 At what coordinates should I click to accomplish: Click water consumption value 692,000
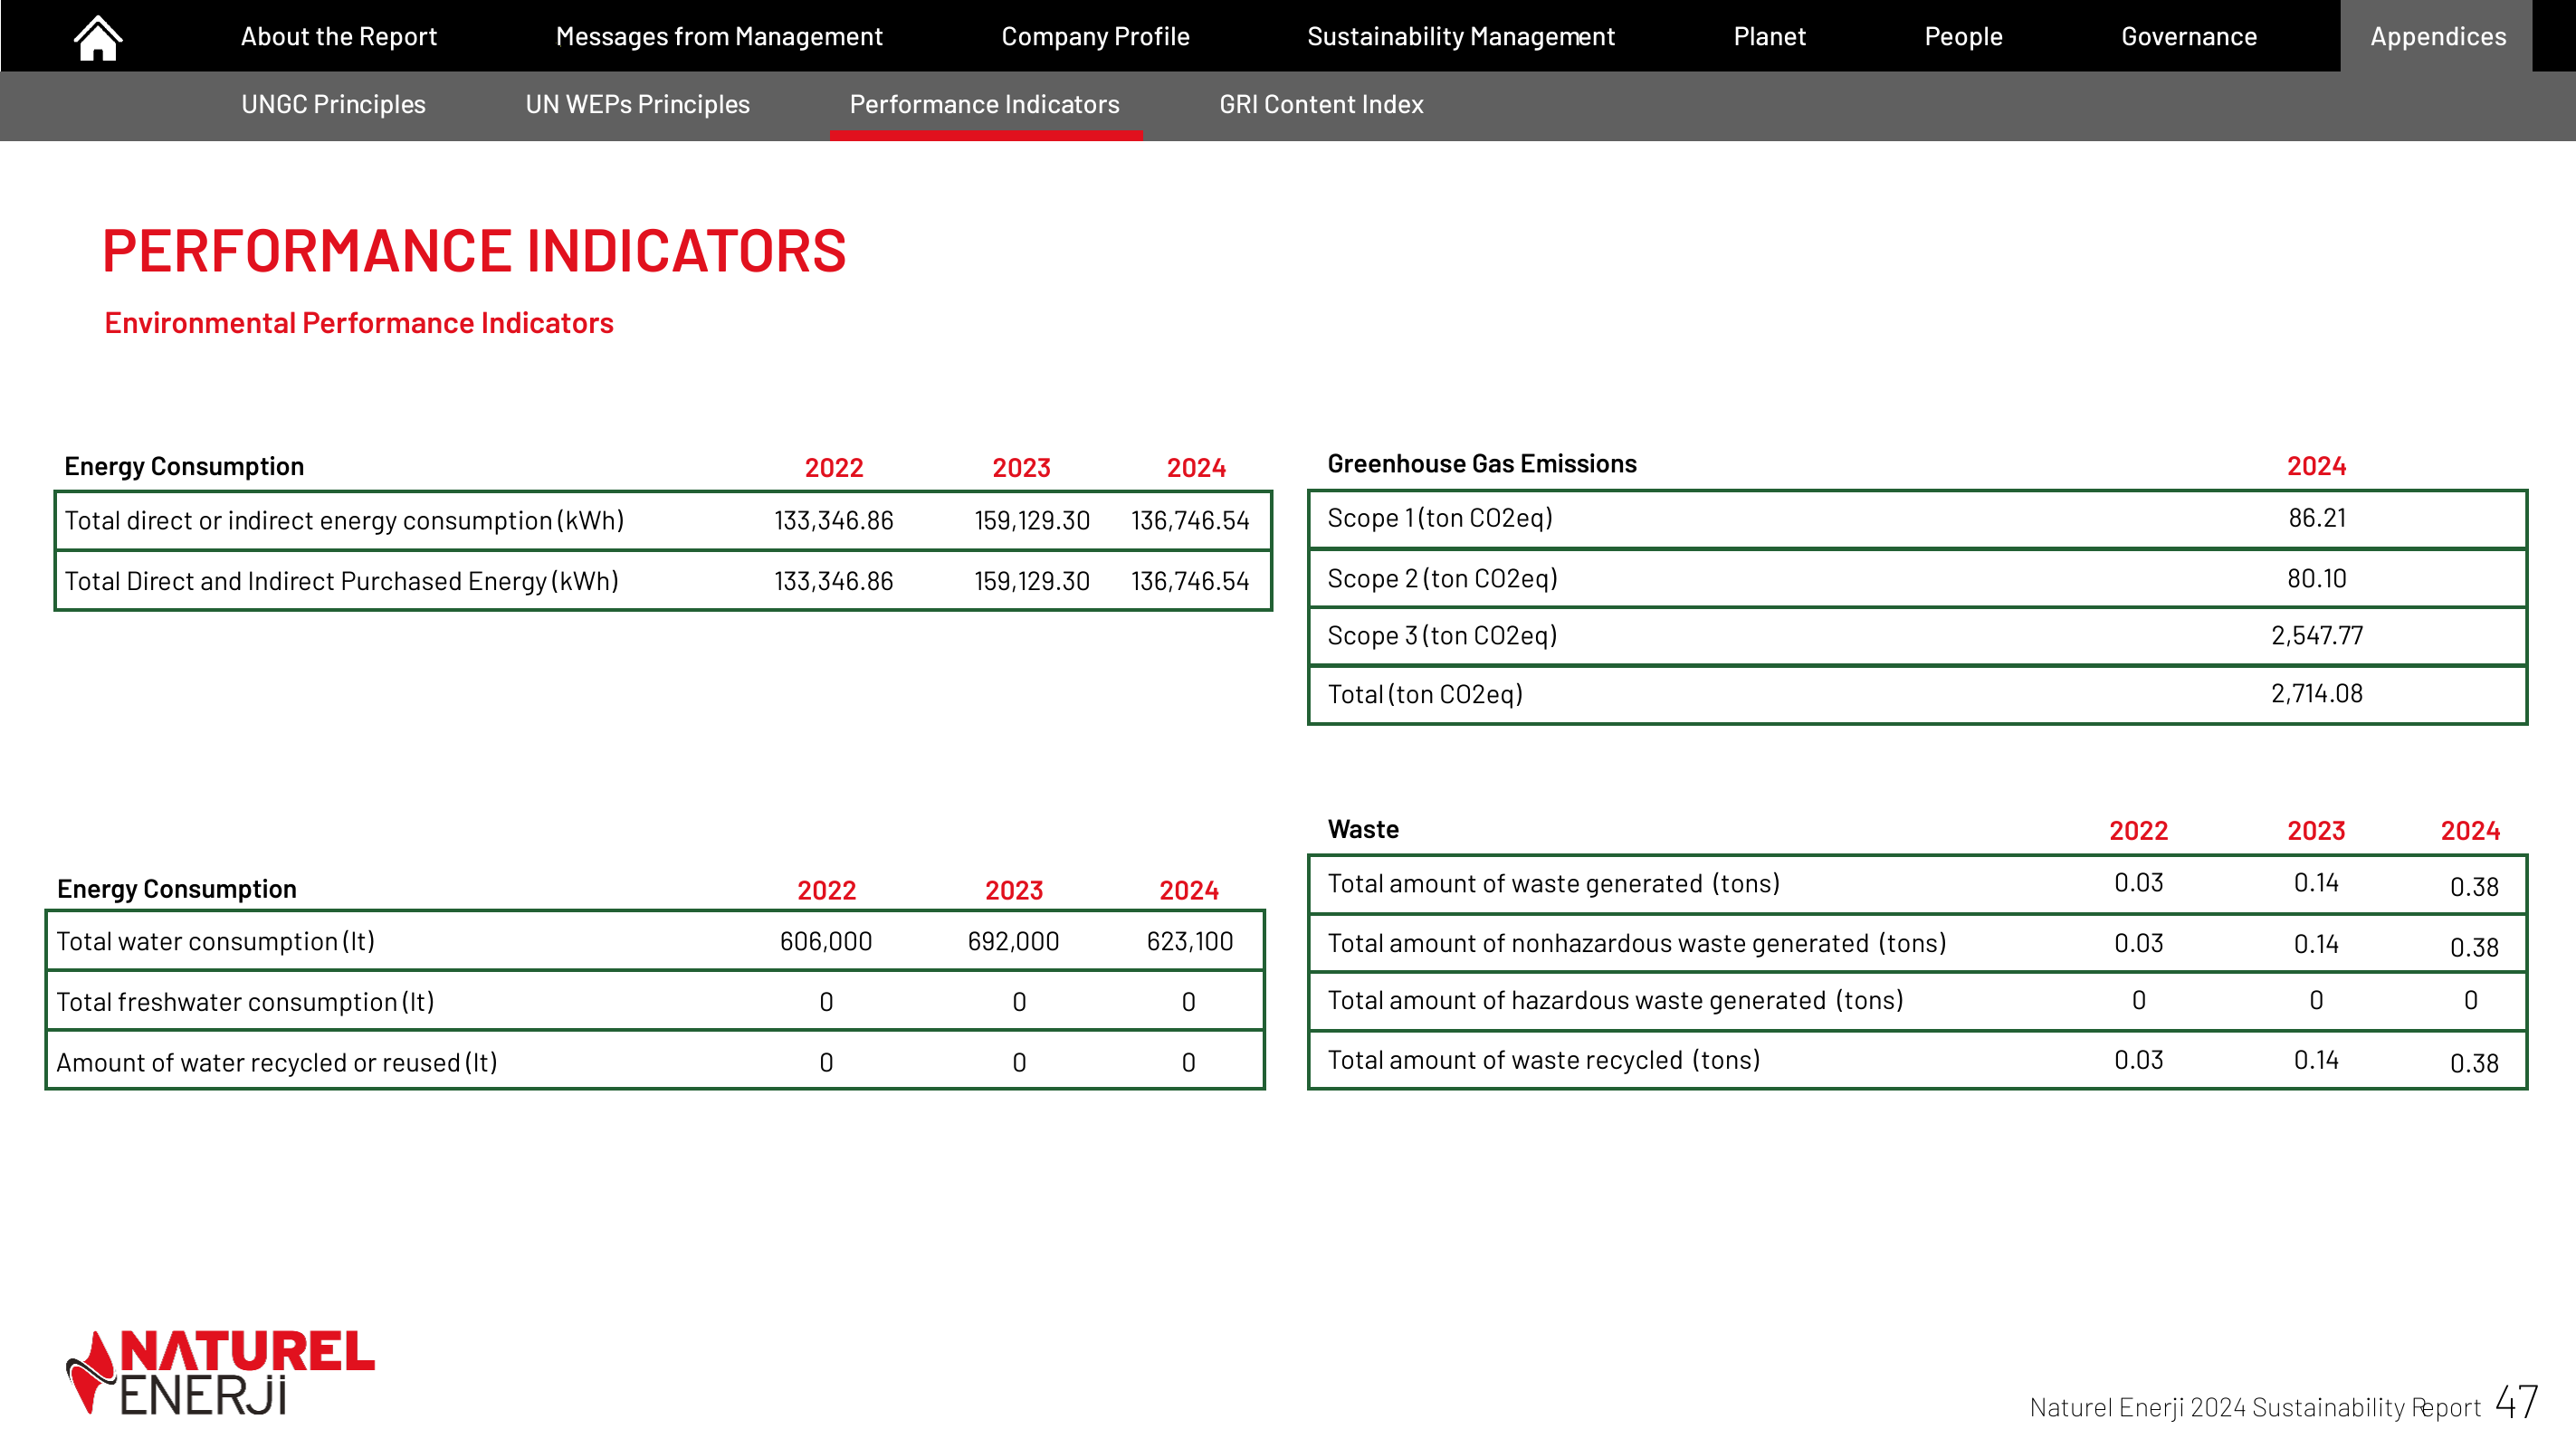(1013, 942)
